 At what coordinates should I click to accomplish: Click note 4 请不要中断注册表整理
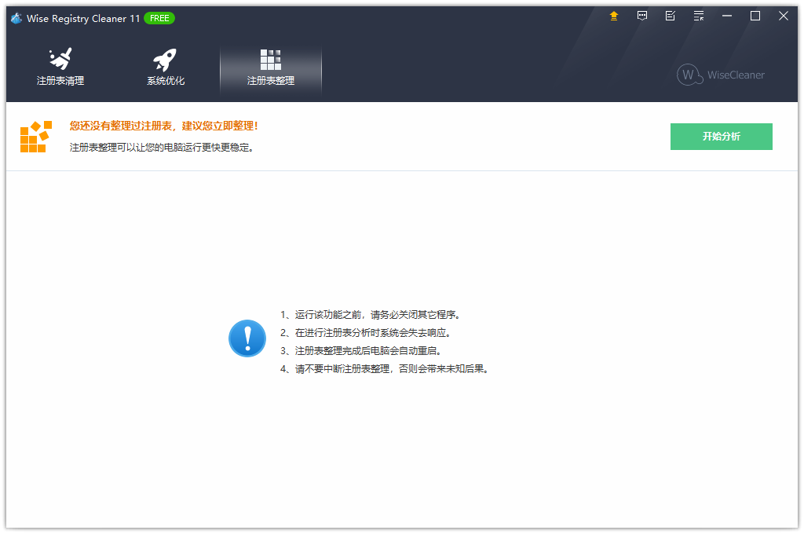coord(385,369)
